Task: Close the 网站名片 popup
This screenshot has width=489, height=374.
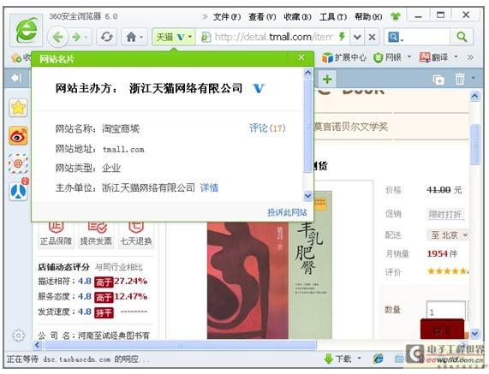Action: click(x=301, y=58)
